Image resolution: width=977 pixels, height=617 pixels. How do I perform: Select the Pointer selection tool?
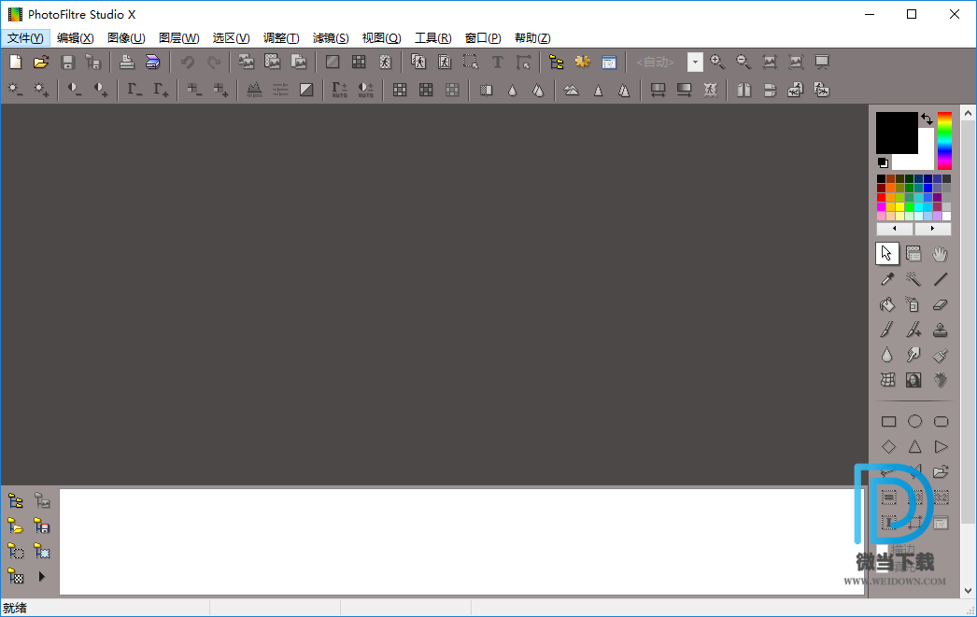[x=887, y=253]
